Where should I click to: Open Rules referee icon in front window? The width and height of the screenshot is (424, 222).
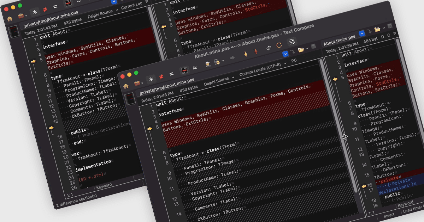(x=208, y=64)
